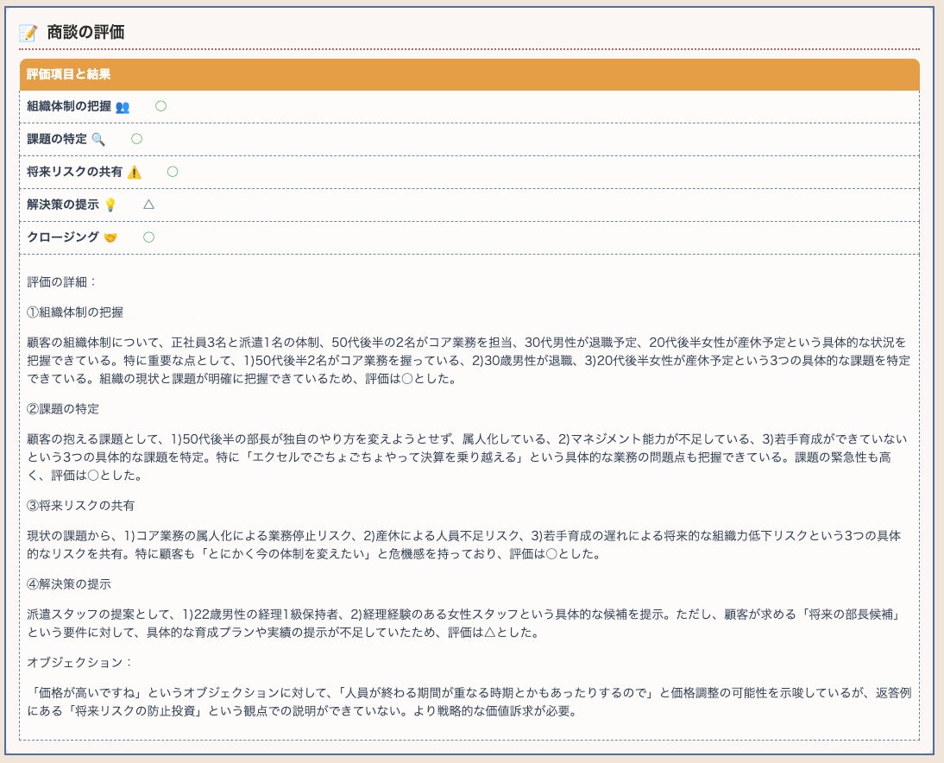This screenshot has height=763, width=944.
Task: Click the memo pencil icon beside 商談の評価
Action: (x=28, y=33)
